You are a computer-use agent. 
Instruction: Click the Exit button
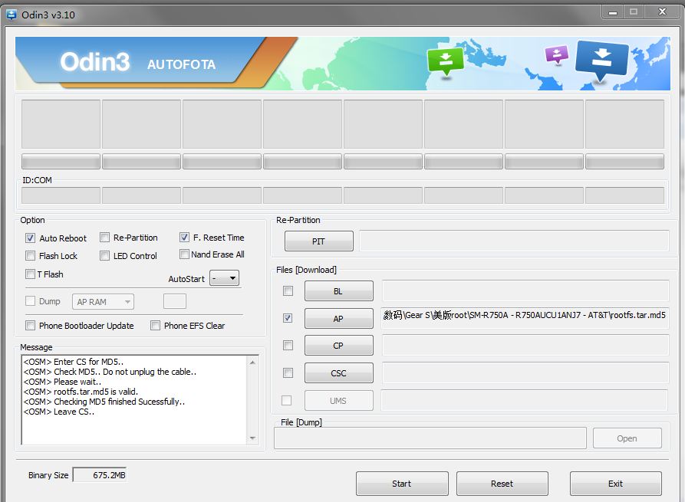click(615, 484)
